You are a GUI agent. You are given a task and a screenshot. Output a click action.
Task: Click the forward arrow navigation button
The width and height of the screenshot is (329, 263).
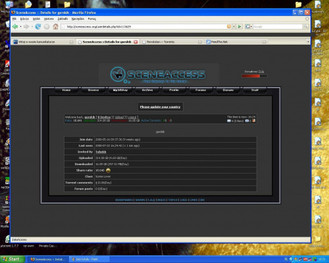point(26,26)
